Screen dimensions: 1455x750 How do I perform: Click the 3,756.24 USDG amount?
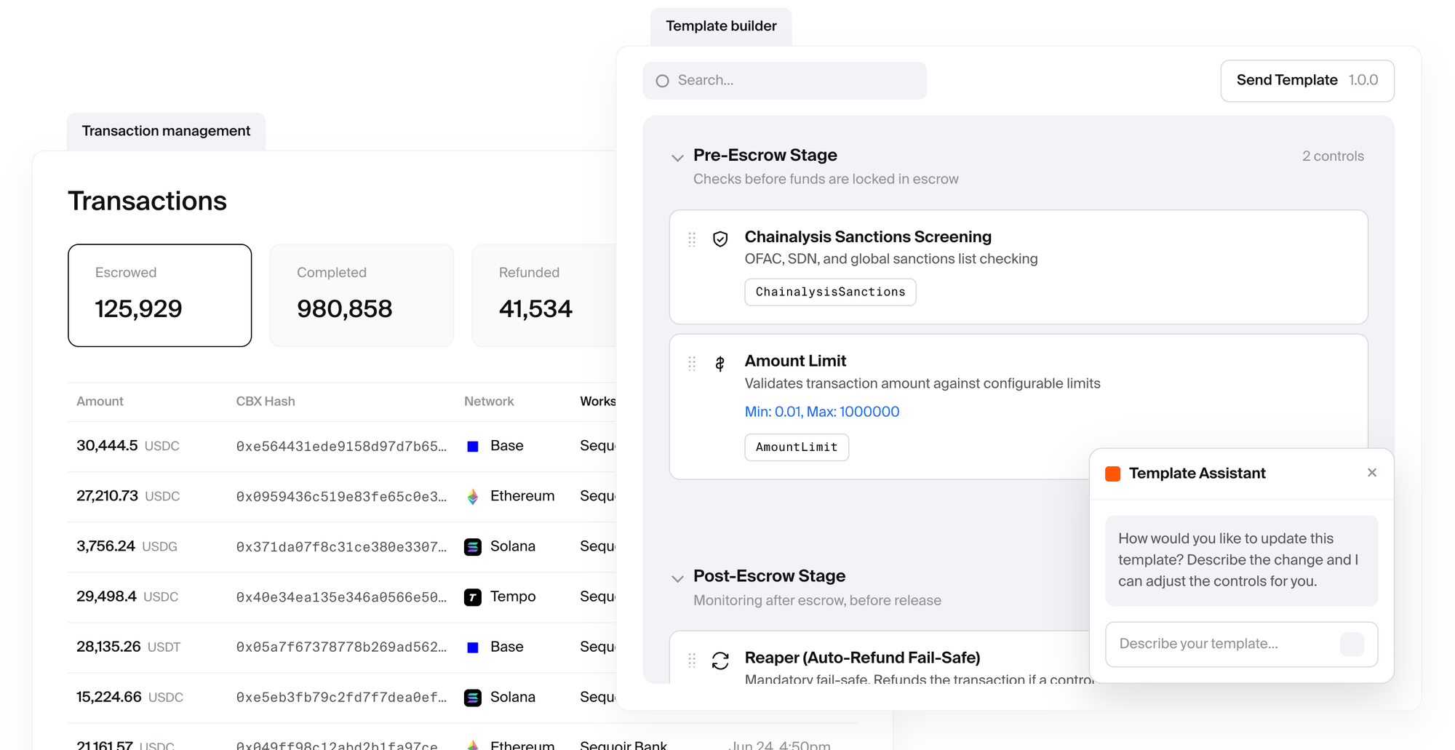pos(127,546)
